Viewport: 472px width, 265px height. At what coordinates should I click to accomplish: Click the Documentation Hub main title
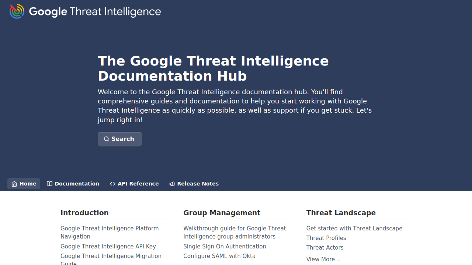(x=213, y=68)
